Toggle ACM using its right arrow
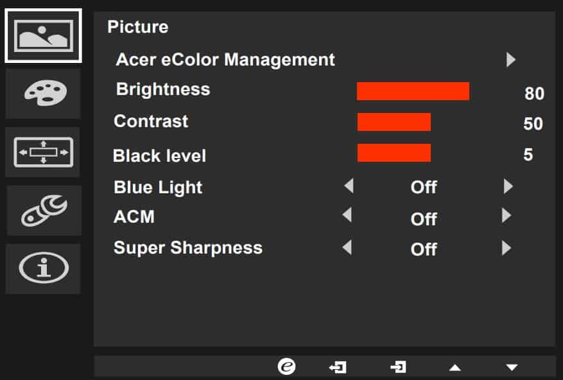Screen dimensions: 563x380 [x=507, y=216]
